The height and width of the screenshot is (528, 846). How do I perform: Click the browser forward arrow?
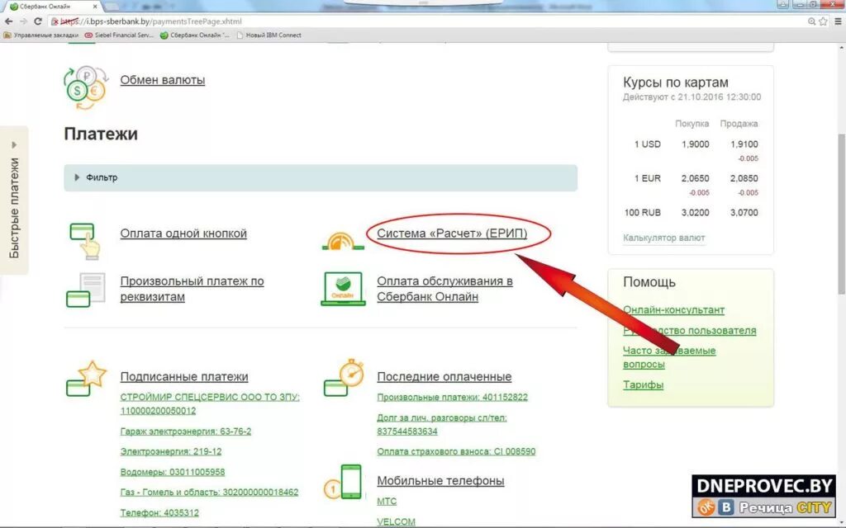point(23,21)
